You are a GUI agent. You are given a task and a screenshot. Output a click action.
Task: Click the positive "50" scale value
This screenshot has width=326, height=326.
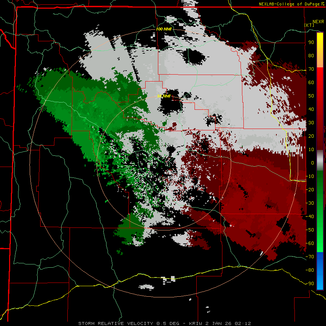tap(311, 96)
